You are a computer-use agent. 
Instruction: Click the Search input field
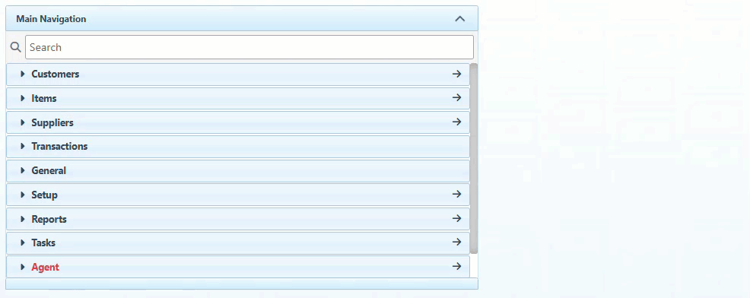pyautogui.click(x=249, y=47)
